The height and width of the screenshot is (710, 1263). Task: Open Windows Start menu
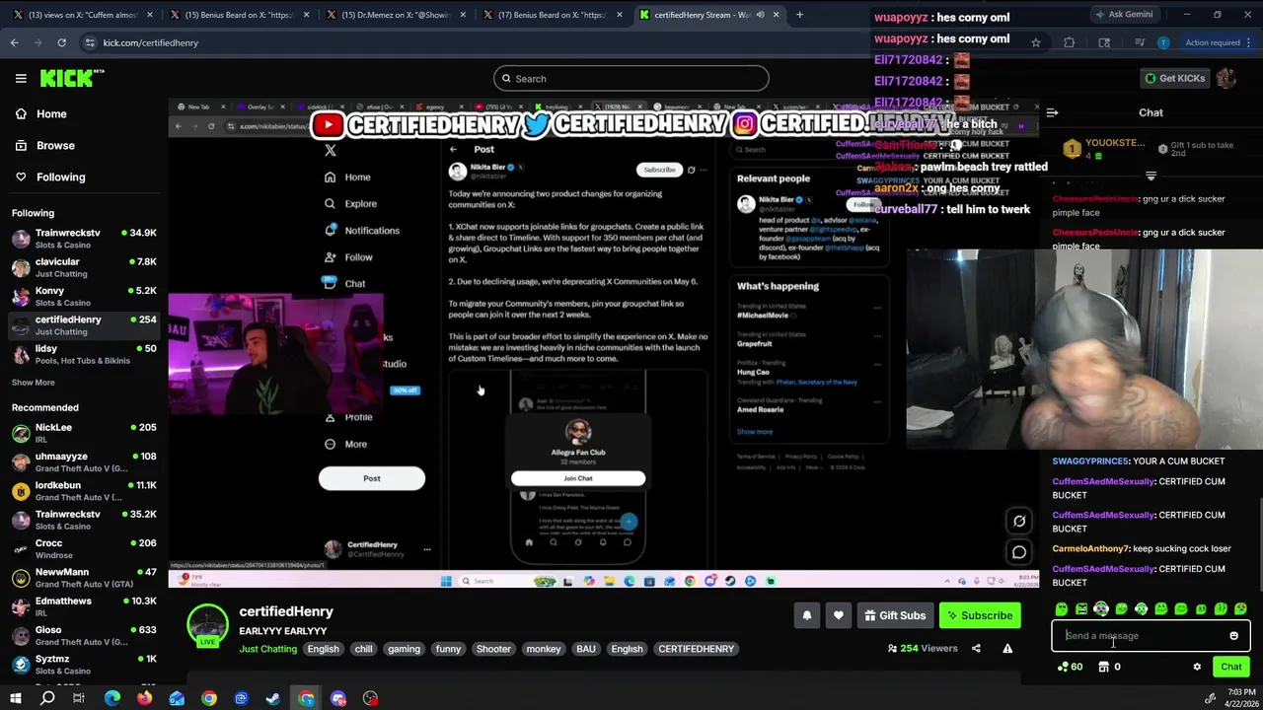point(16,698)
